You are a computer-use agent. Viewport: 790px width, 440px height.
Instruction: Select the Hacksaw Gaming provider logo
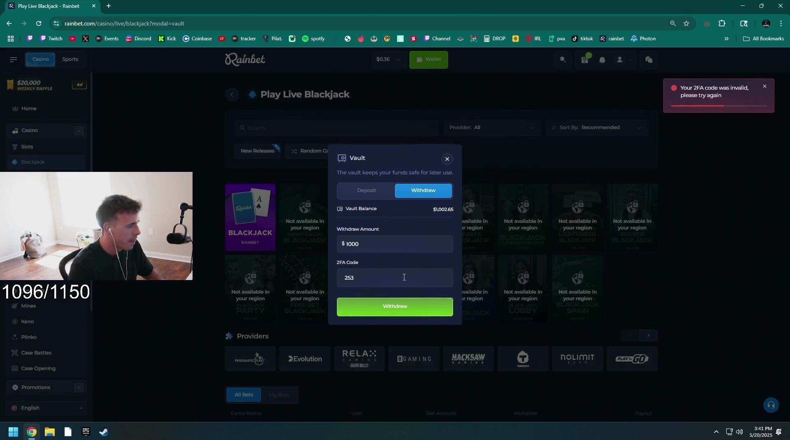468,359
